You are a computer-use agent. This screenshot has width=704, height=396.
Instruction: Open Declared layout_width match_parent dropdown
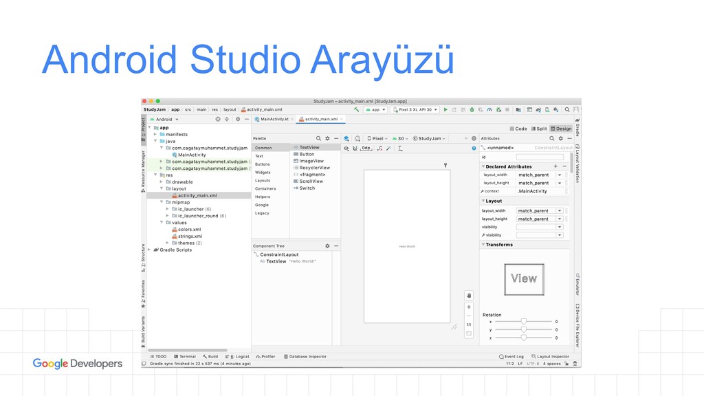coord(560,175)
